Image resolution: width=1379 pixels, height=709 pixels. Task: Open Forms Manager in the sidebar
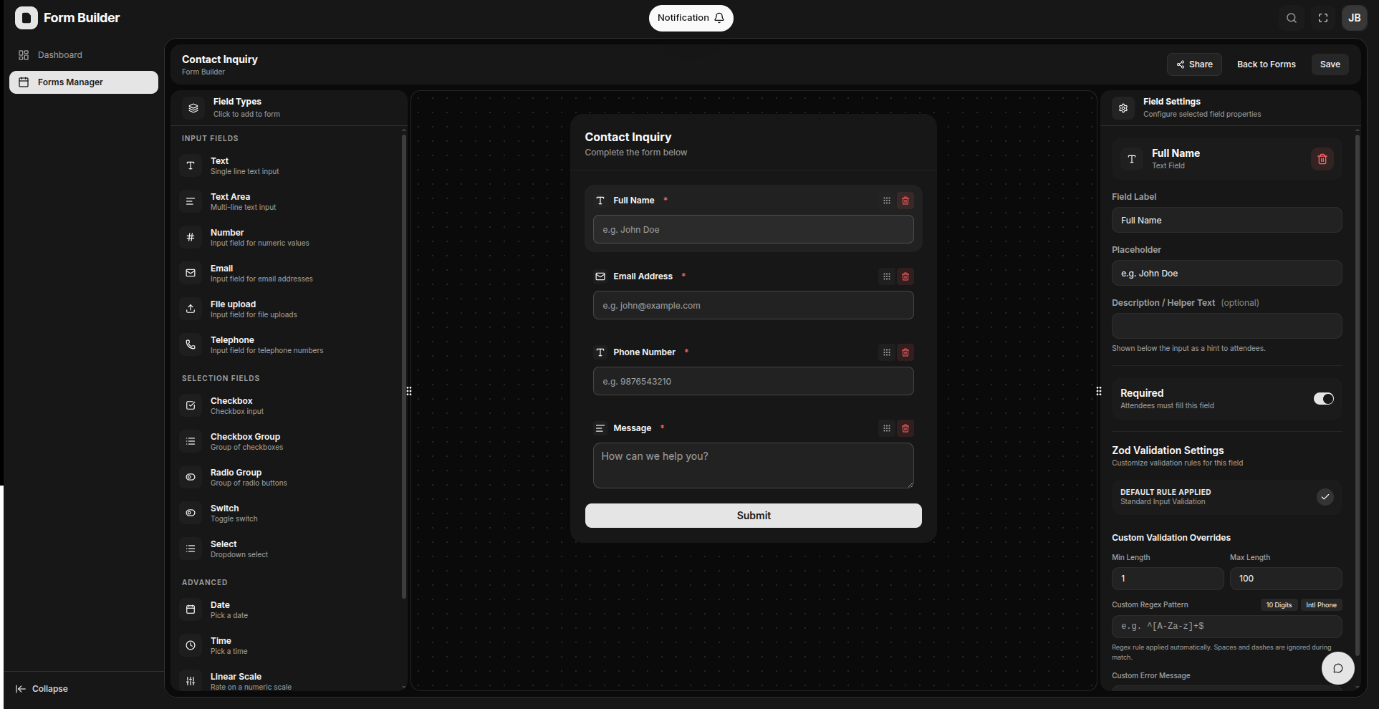click(x=84, y=82)
